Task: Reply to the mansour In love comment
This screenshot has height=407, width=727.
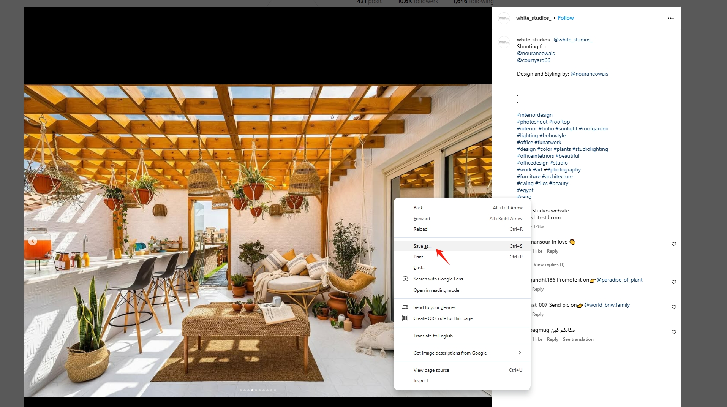Action: click(x=552, y=251)
